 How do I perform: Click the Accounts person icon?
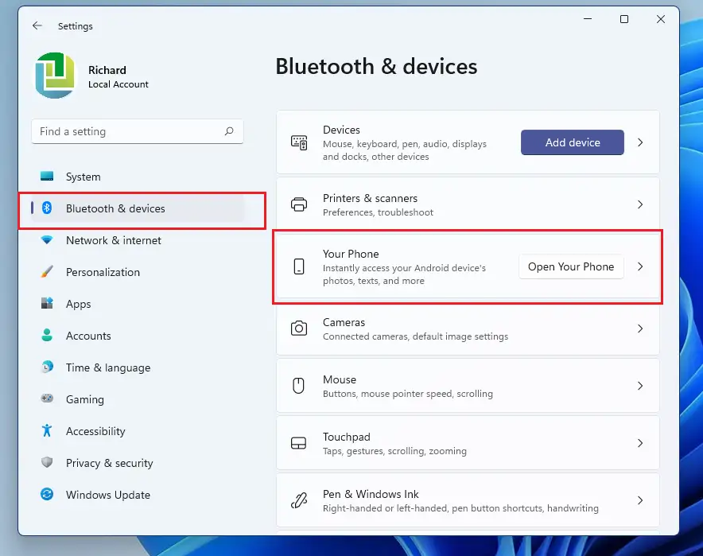click(x=47, y=335)
